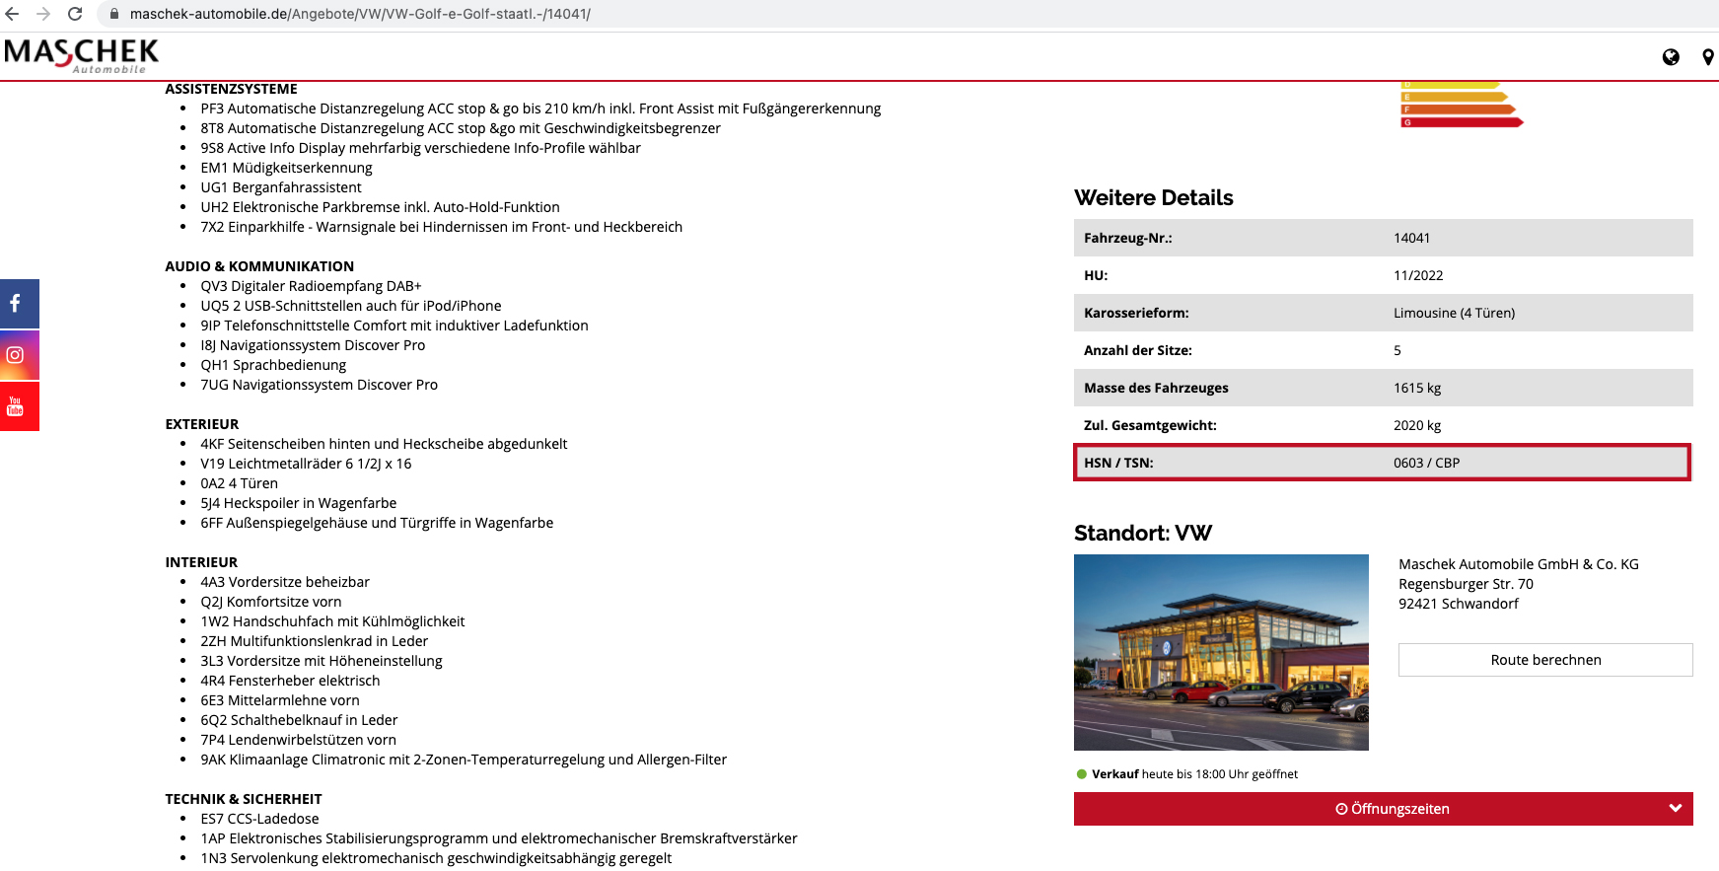Click the Route berechnen button
This screenshot has height=871, width=1719.
pos(1545,660)
